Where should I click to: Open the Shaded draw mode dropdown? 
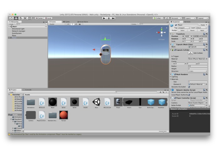pos(57,24)
